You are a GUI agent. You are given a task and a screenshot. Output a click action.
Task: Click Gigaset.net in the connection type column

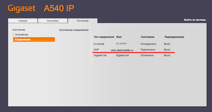tap(100, 55)
